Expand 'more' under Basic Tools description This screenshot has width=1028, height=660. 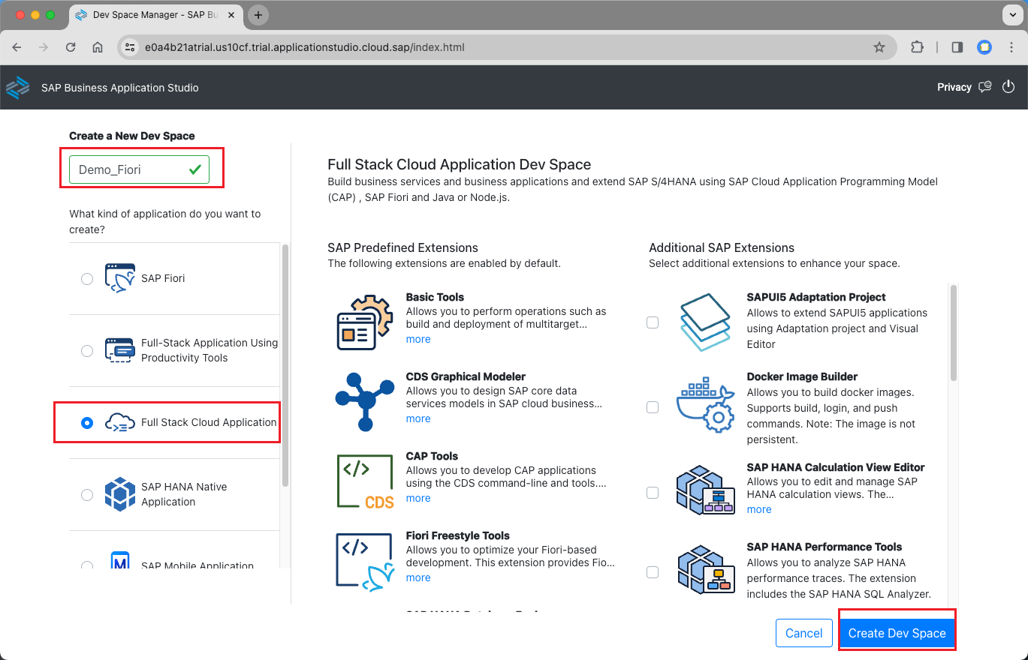coord(418,340)
